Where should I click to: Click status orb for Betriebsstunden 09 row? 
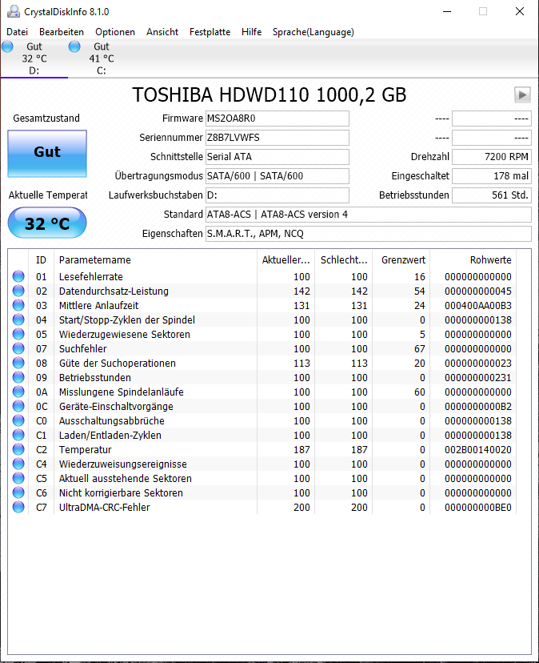[x=18, y=377]
